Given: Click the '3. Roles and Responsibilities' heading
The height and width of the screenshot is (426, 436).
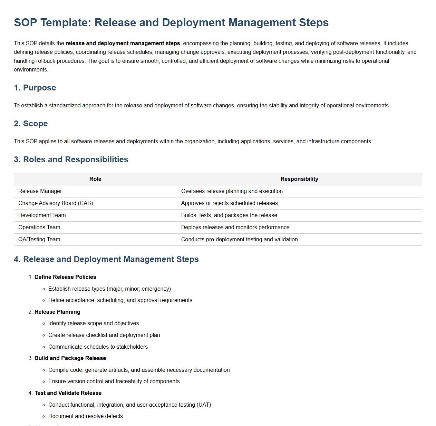Looking at the screenshot, I should point(71,159).
